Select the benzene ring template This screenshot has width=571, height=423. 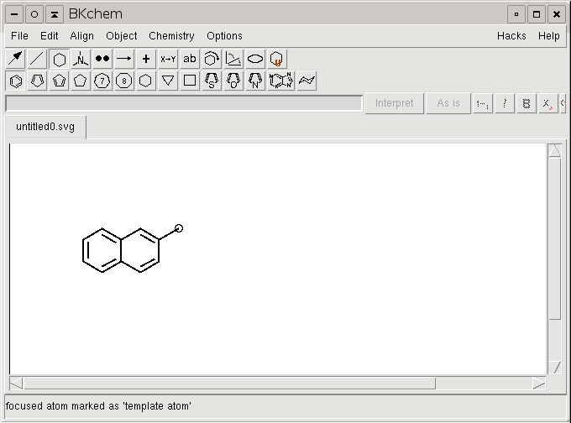15,81
